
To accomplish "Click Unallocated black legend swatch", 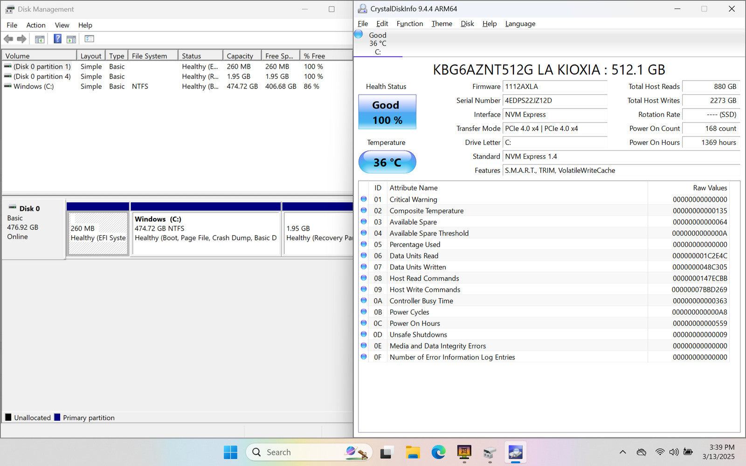I will pyautogui.click(x=8, y=417).
